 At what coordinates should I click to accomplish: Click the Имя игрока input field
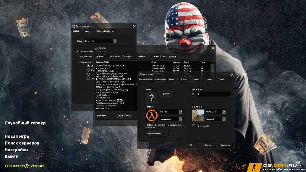pyautogui.click(x=211, y=94)
